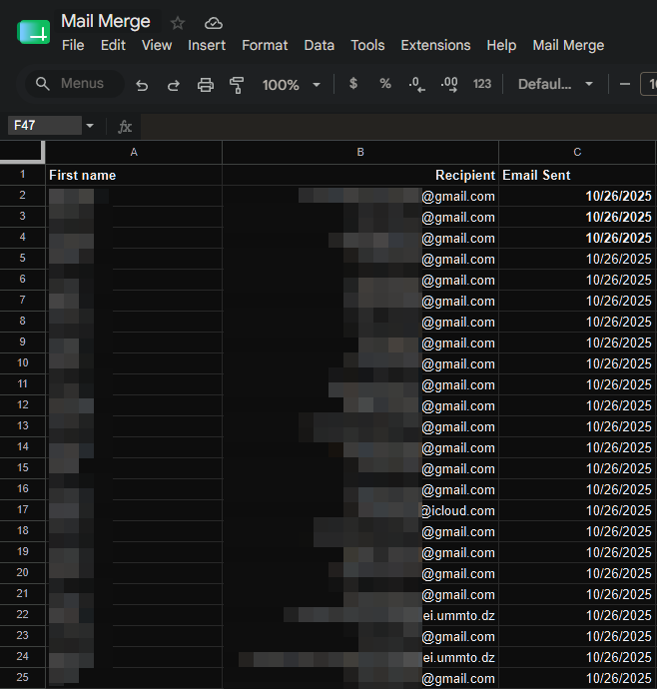This screenshot has height=689, width=657.
Task: Apply percent format icon
Action: [x=385, y=84]
